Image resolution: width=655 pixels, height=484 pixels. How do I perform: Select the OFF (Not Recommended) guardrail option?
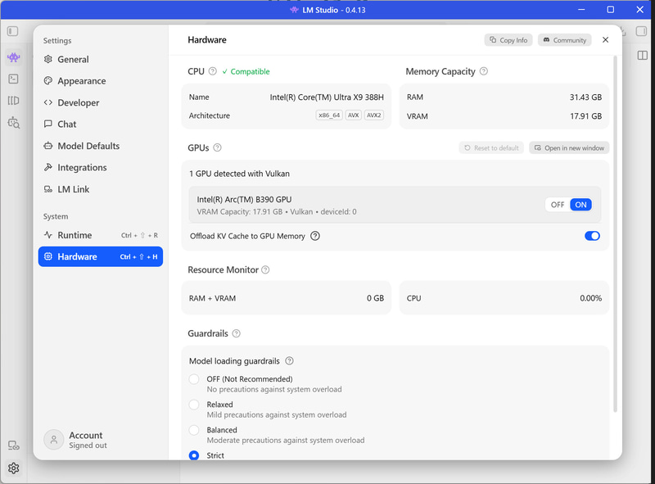click(x=194, y=379)
